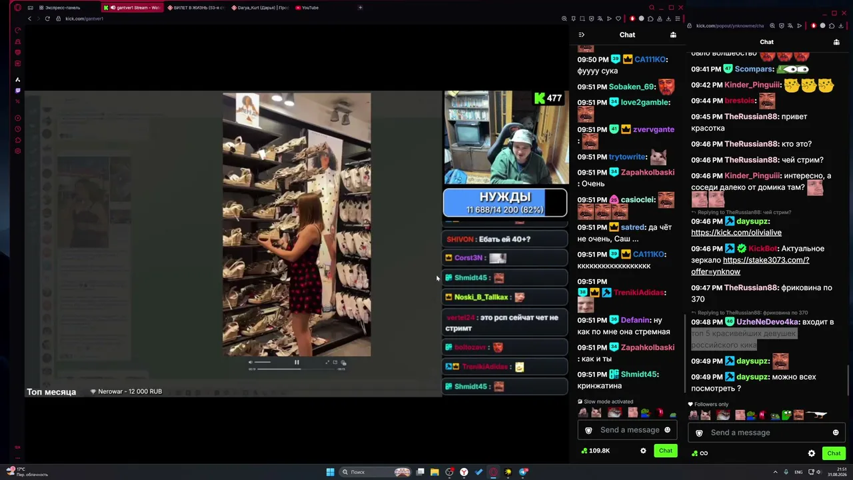Open chat identity shield in gantver1 chat input
Image resolution: width=853 pixels, height=480 pixels.
(x=588, y=430)
